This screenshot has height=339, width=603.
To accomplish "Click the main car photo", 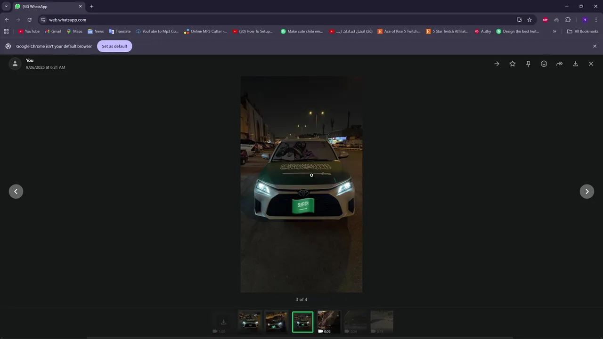I will coord(301,184).
